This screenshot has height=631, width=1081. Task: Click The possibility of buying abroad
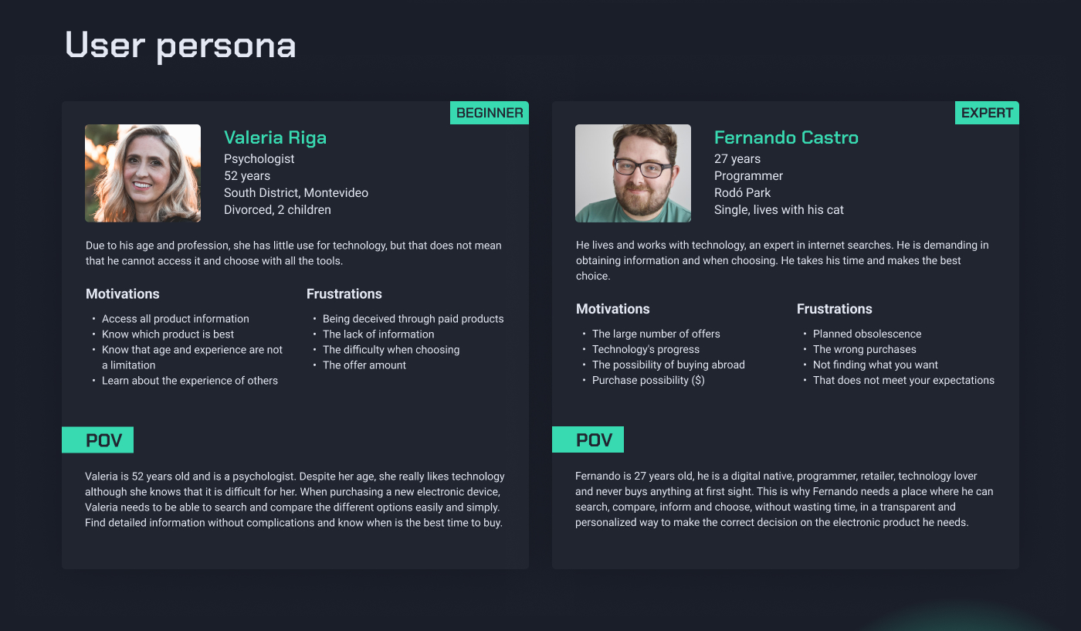pos(669,365)
